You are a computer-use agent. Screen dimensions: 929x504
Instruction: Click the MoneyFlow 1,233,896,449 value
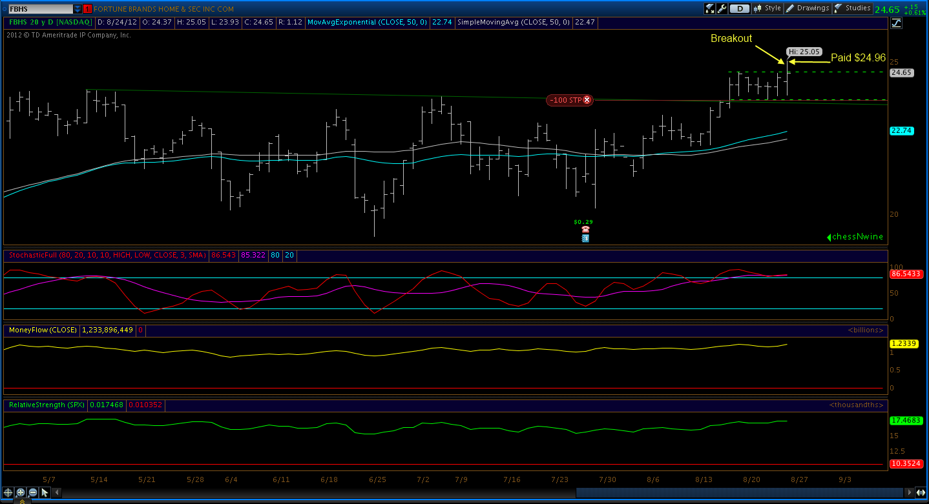click(107, 330)
